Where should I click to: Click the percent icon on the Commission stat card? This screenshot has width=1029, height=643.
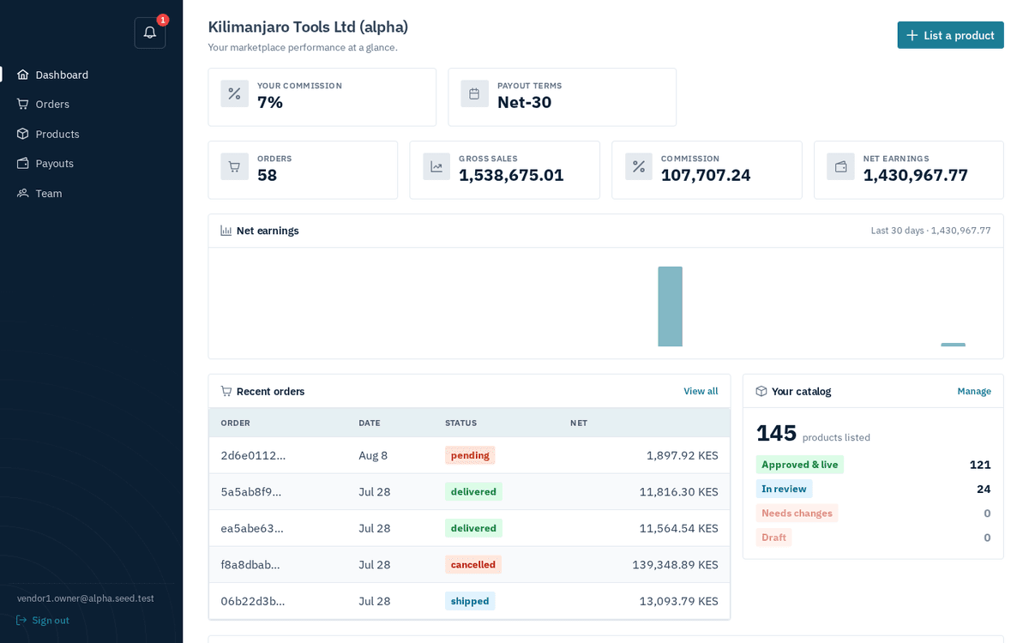(639, 166)
